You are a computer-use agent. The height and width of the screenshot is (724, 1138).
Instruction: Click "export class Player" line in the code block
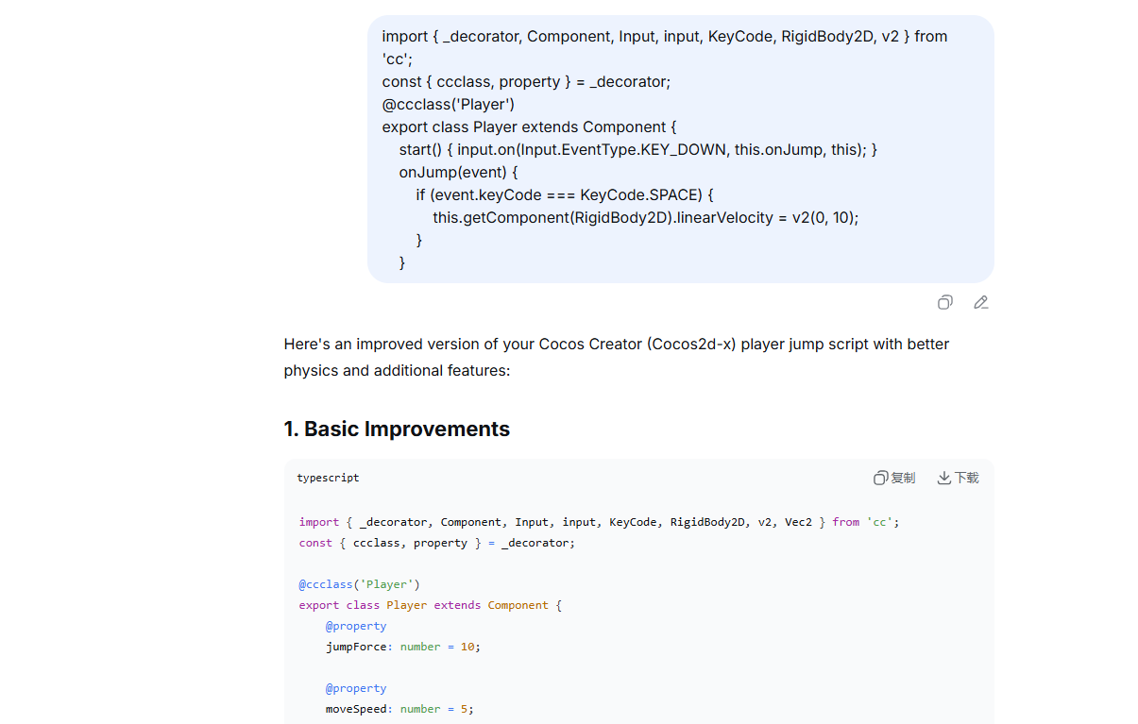click(430, 605)
